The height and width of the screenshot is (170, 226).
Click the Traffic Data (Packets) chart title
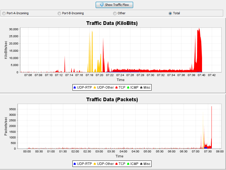click(112, 100)
